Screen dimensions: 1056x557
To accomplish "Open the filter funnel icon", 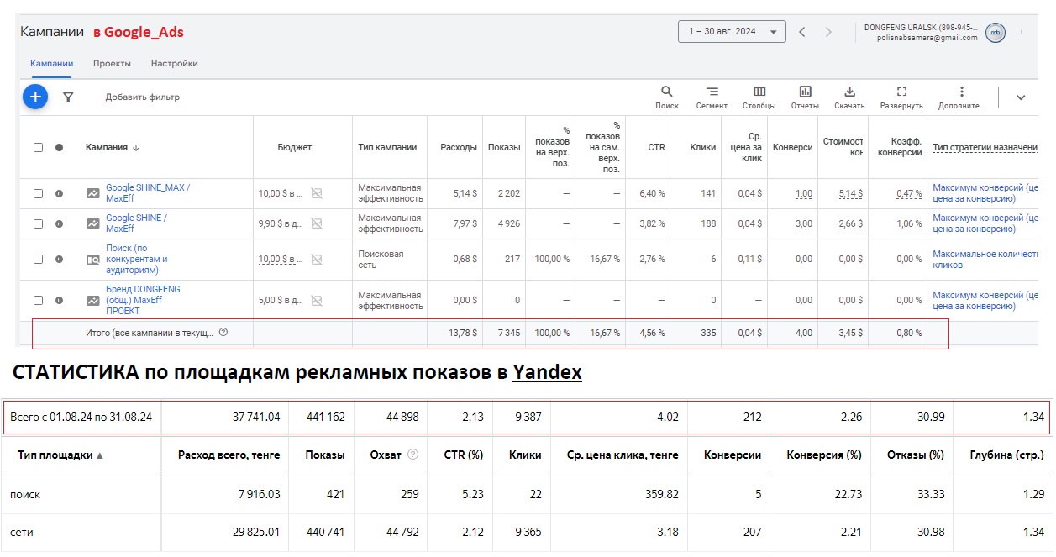I will tap(69, 97).
